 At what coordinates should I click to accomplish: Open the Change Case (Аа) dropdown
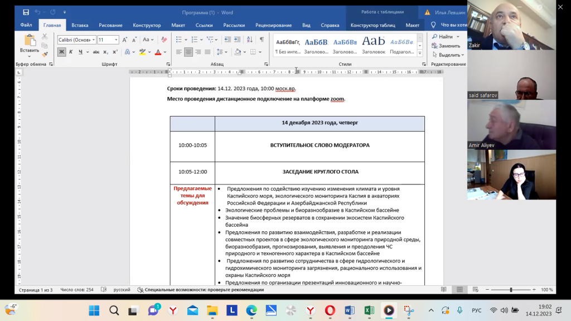148,40
